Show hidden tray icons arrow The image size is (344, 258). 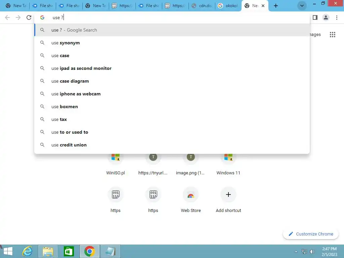tap(296, 252)
